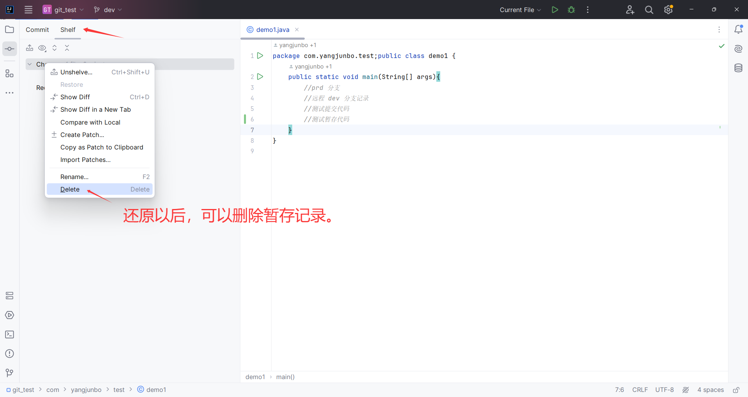The height and width of the screenshot is (397, 748).
Task: Open the Problems tool window
Action: coord(9,353)
